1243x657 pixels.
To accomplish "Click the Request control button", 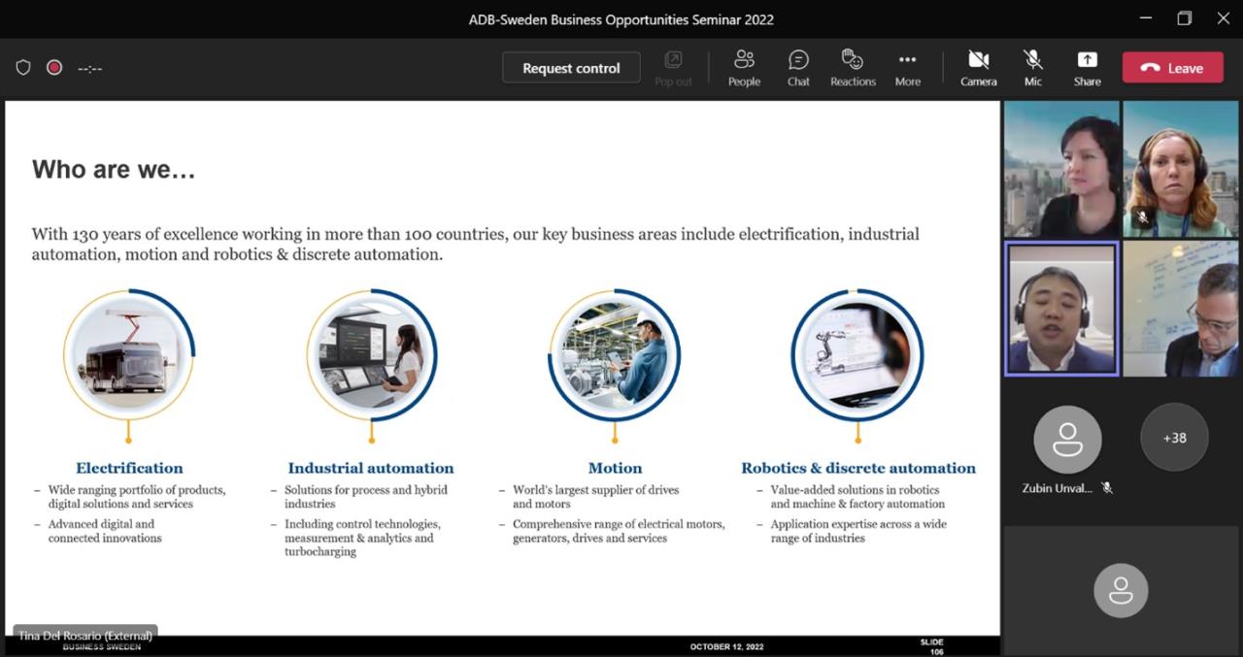I will coord(571,68).
